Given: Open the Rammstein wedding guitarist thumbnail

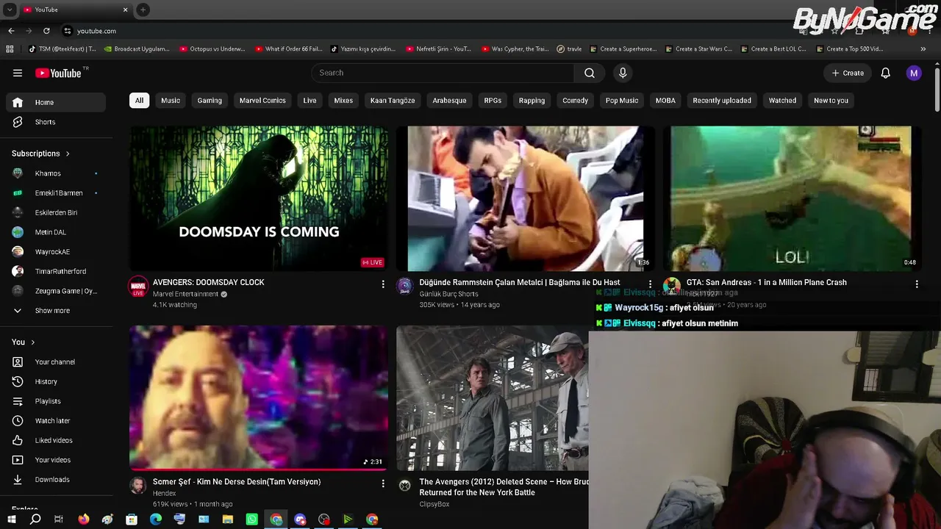Looking at the screenshot, I should (x=526, y=198).
